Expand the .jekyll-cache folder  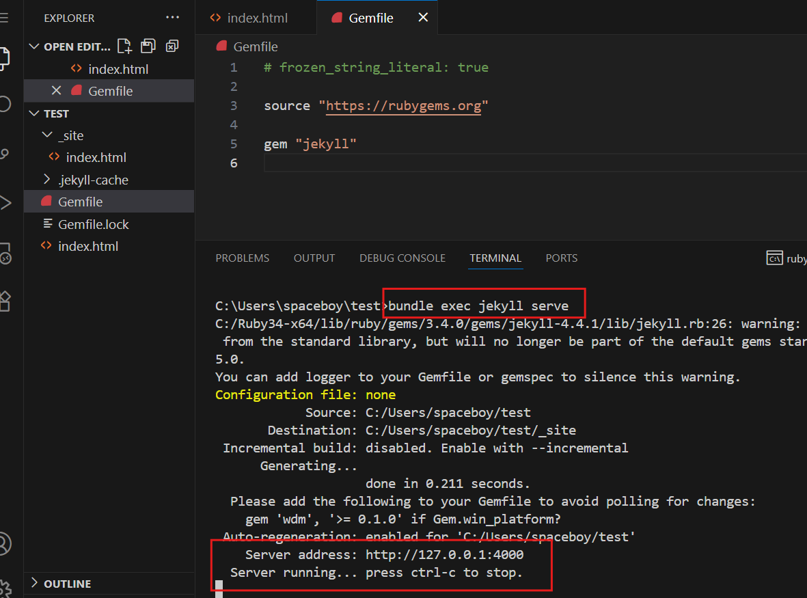point(47,179)
